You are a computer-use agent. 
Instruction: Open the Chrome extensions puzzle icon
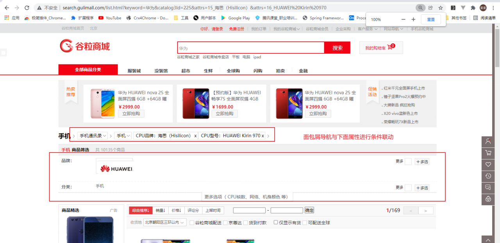[473, 8]
